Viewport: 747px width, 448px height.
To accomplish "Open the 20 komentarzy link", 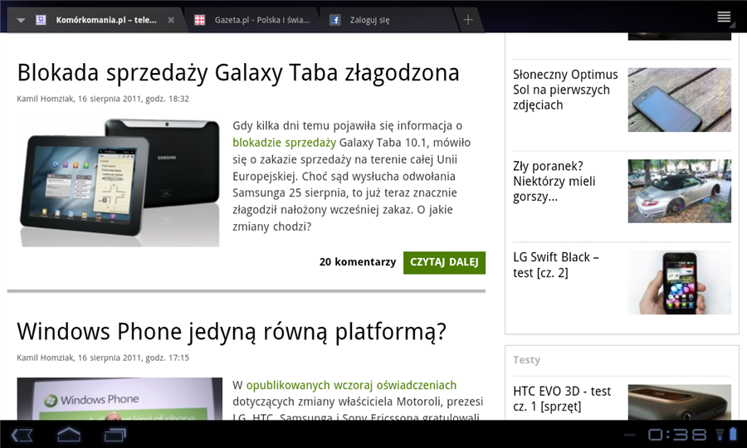I will point(357,262).
